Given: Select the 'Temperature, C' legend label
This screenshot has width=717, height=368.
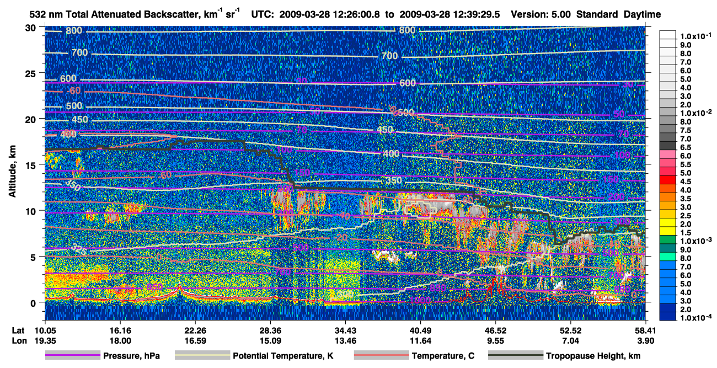Looking at the screenshot, I should 443,356.
